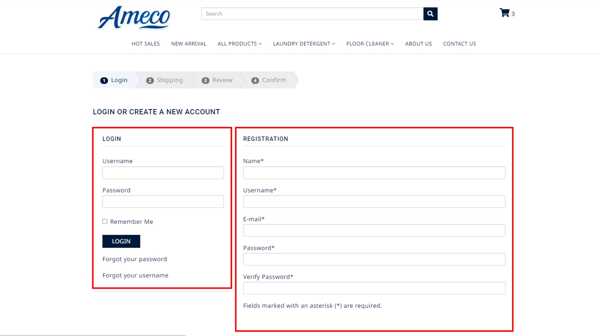Expand the All Products dropdown menu
Image resolution: width=598 pixels, height=336 pixels.
240,44
